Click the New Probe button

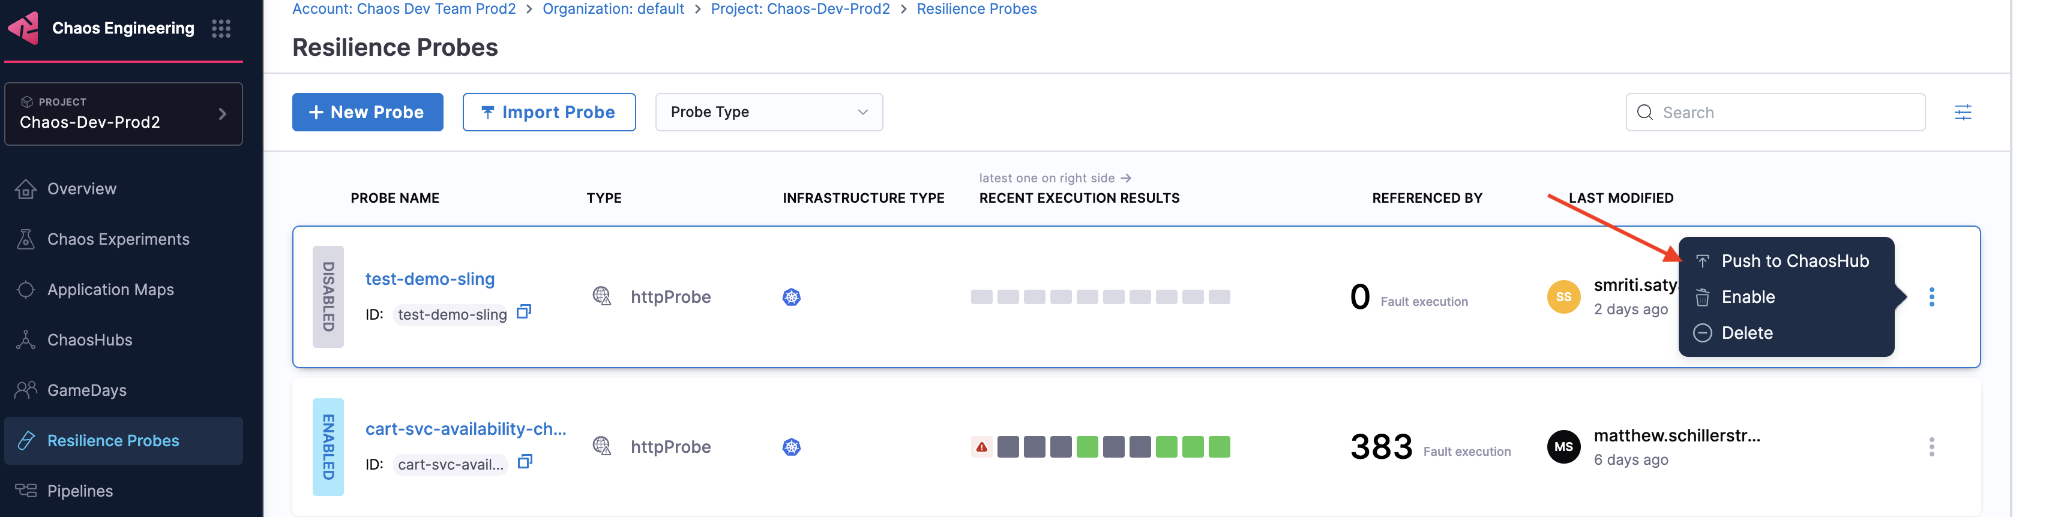(367, 112)
